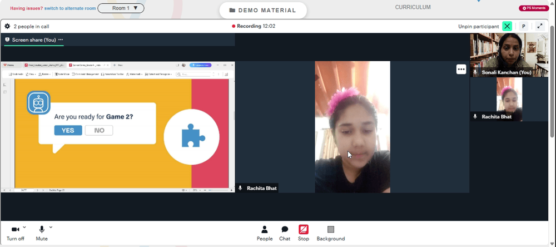Open DEMO MATERIAL
Viewport: 556px width, 247px height.
263,10
